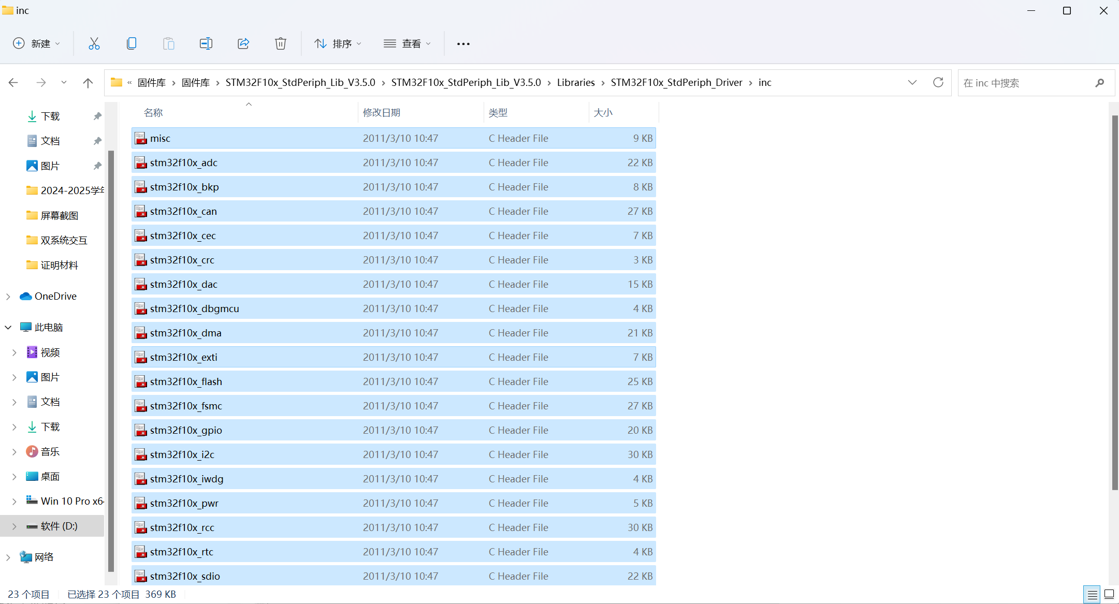Collapse the 此电脑 tree node
This screenshot has width=1119, height=604.
(x=8, y=327)
